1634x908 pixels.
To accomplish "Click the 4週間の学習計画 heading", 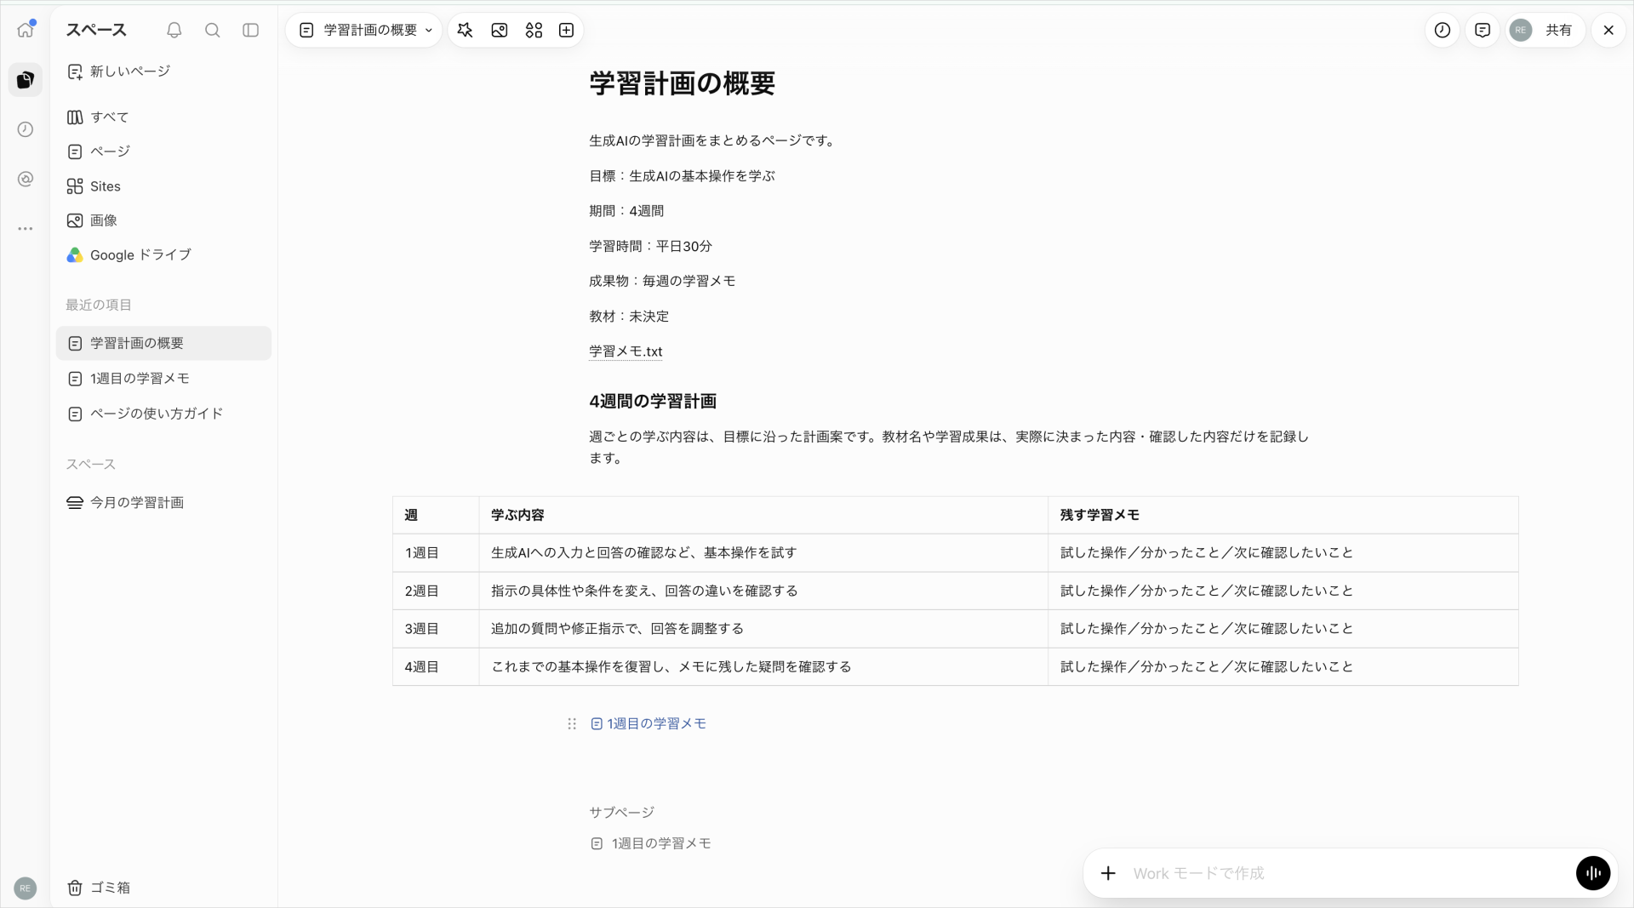I will tap(653, 401).
